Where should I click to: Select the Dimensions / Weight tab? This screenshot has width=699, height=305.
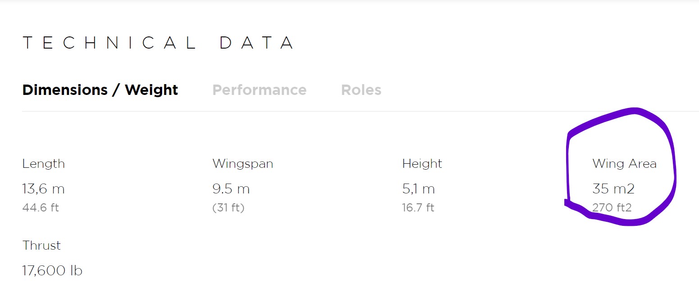click(100, 90)
